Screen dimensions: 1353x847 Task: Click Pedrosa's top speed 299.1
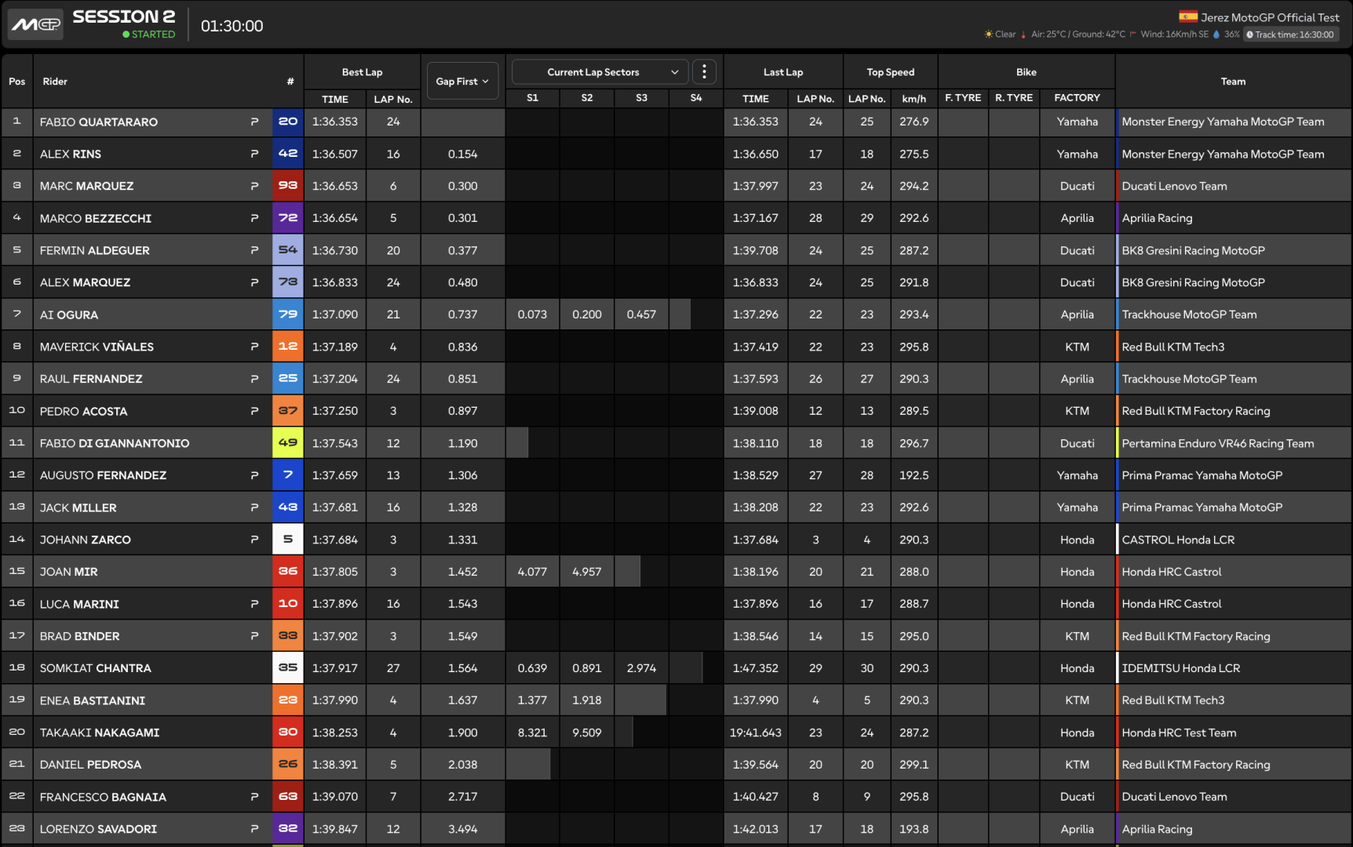click(x=914, y=765)
